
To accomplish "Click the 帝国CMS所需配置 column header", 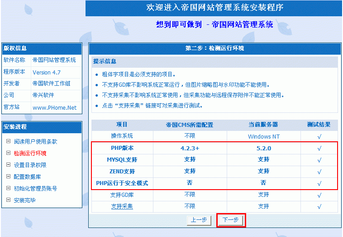I will (x=190, y=125).
